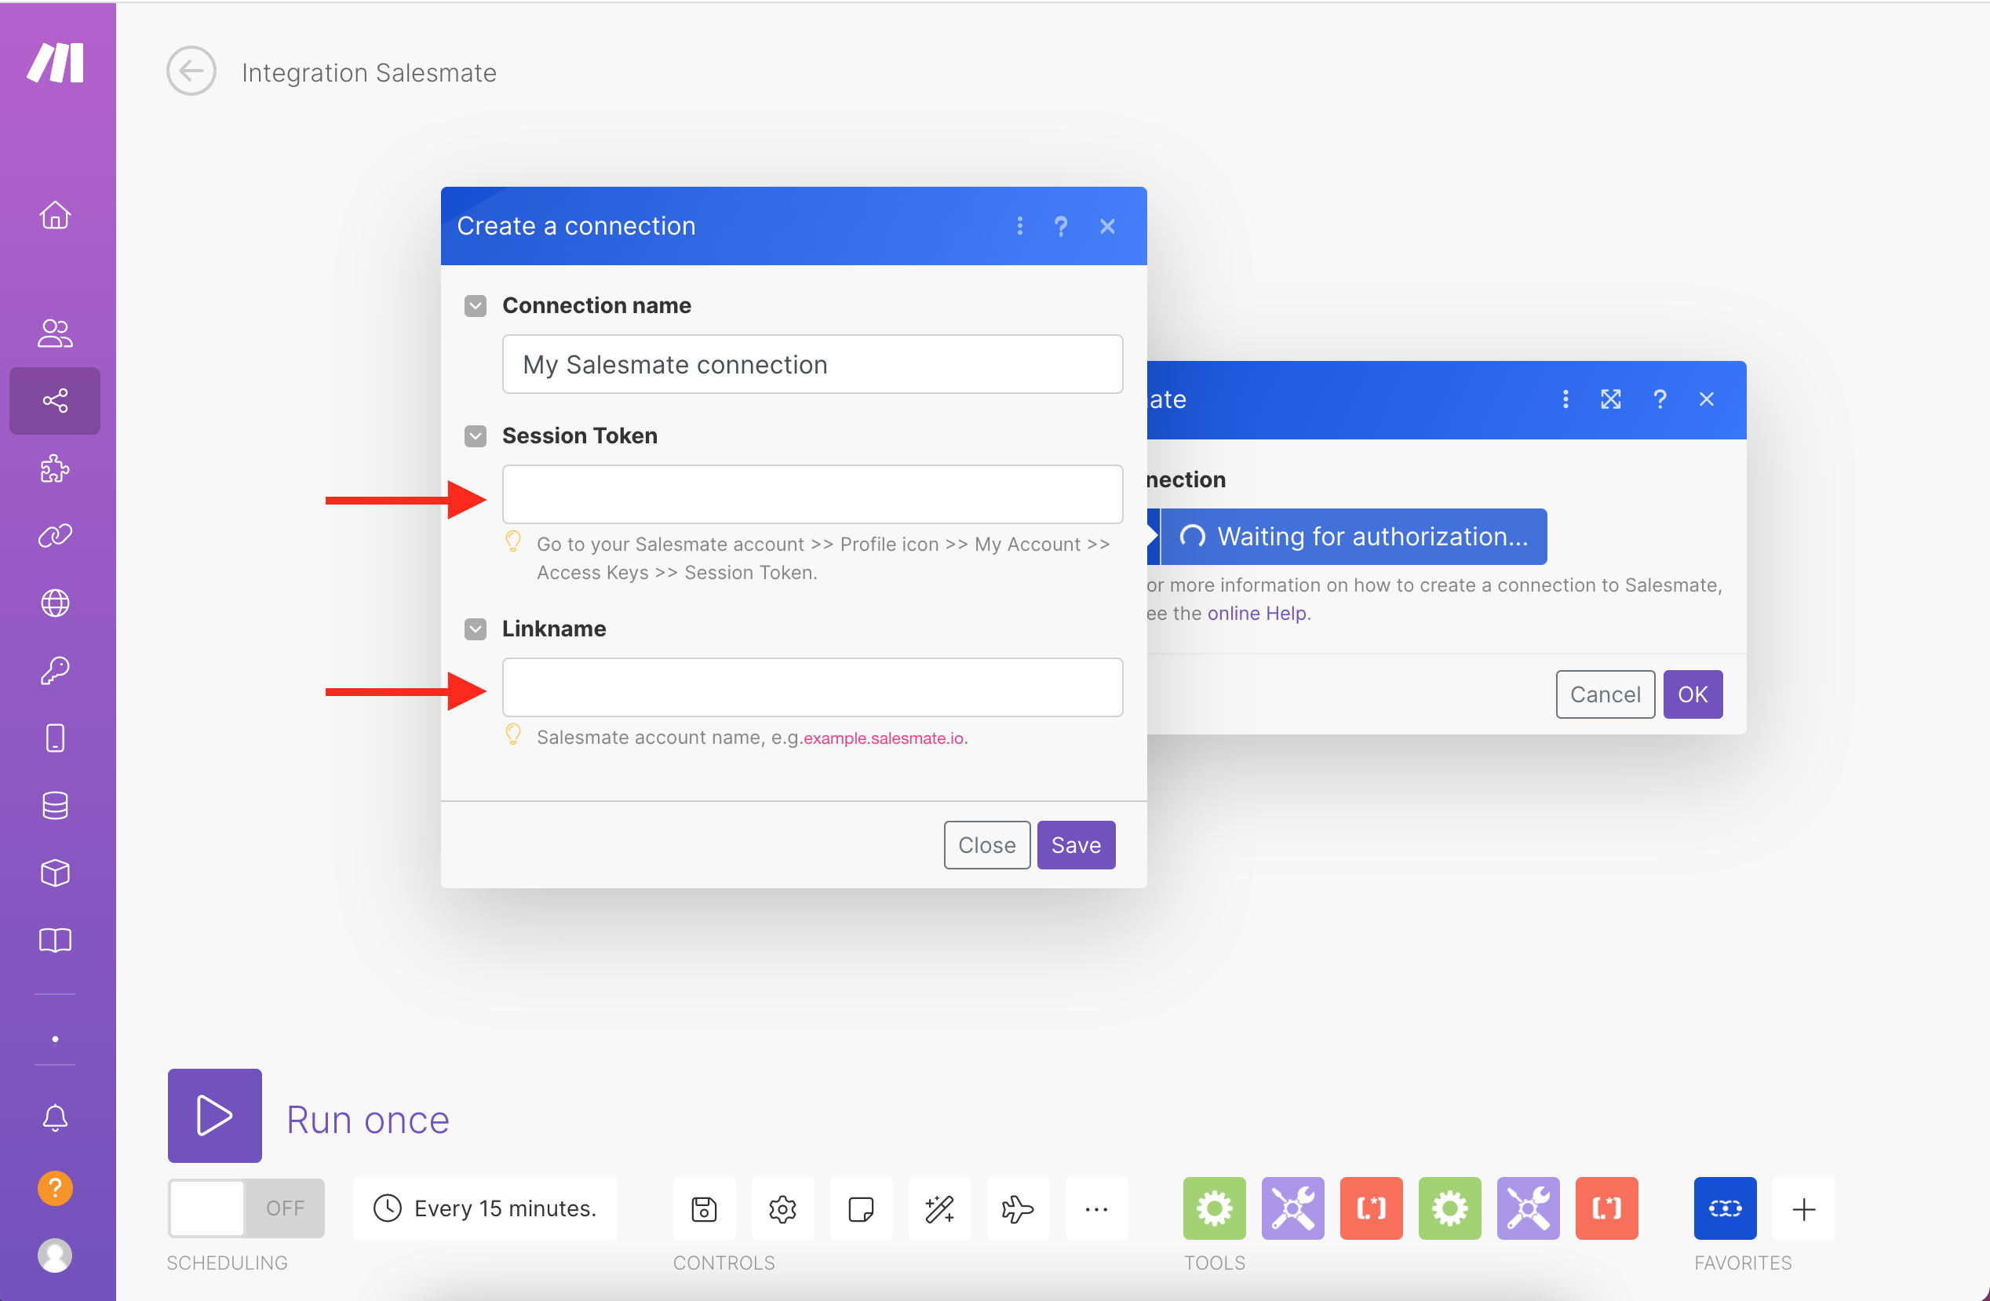This screenshot has height=1301, width=1990.
Task: Open the first green Flow control tool
Action: (1215, 1209)
